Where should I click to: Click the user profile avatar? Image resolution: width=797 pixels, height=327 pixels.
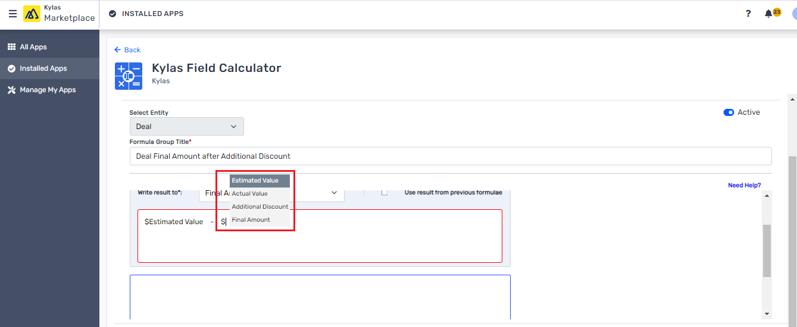coord(794,14)
